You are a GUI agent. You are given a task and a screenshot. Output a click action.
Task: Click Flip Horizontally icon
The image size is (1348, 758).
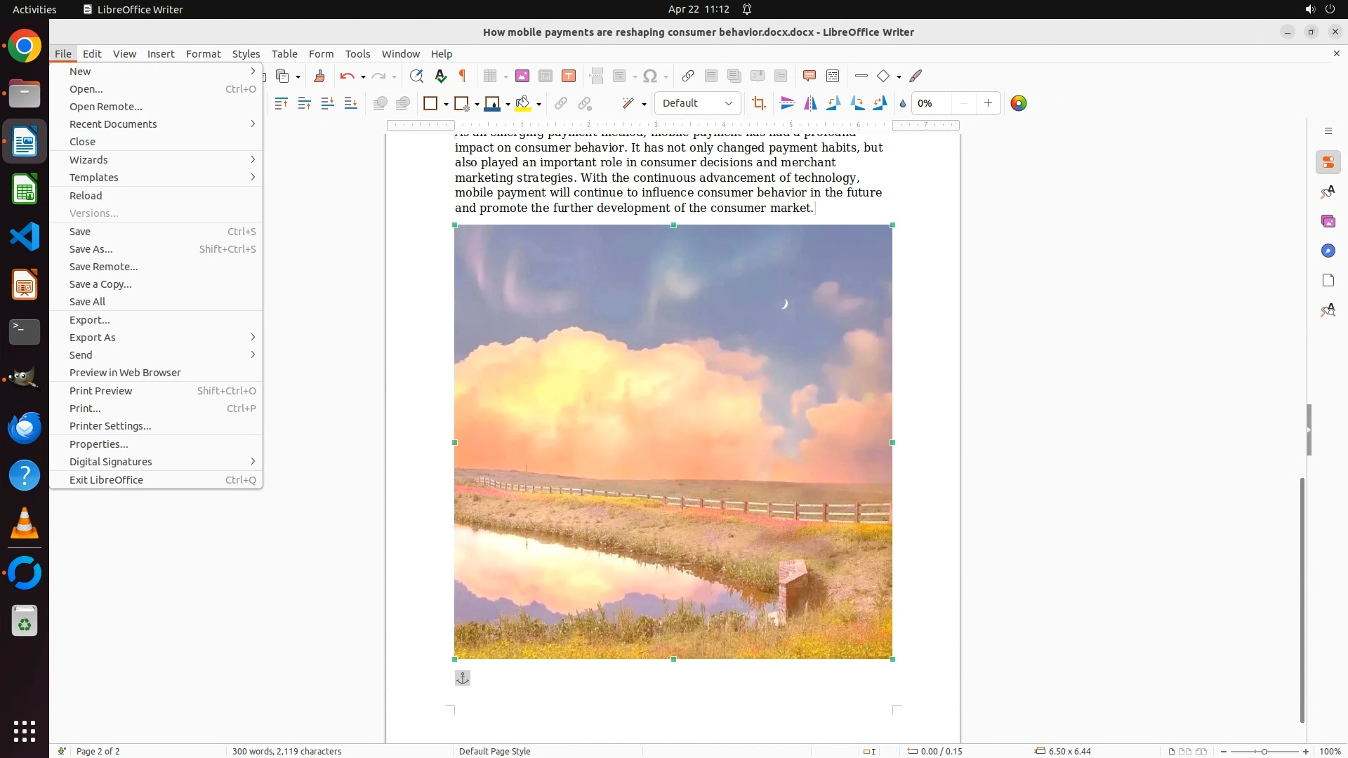tap(810, 104)
